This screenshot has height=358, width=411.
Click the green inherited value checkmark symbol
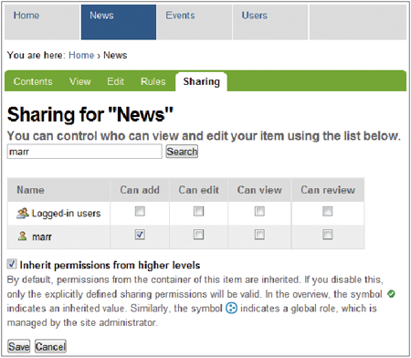(391, 294)
